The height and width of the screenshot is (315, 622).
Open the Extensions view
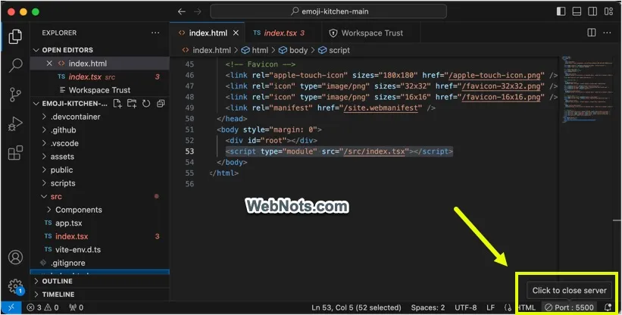(x=15, y=154)
